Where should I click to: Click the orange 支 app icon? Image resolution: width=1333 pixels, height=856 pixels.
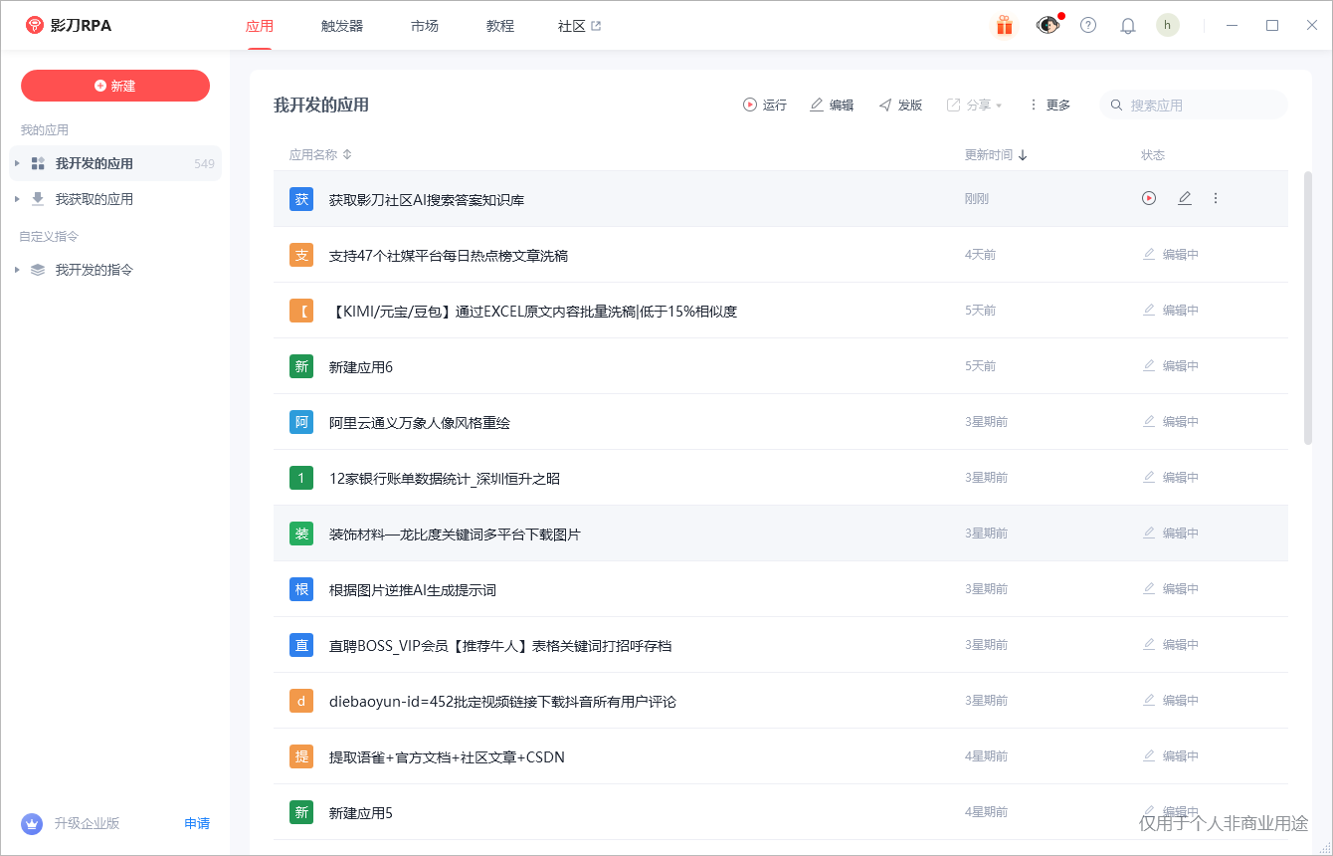[301, 255]
